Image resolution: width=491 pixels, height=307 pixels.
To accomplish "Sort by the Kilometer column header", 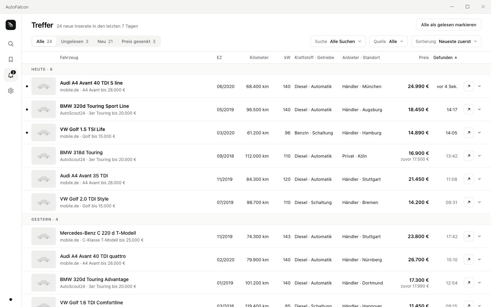I will coord(259,57).
